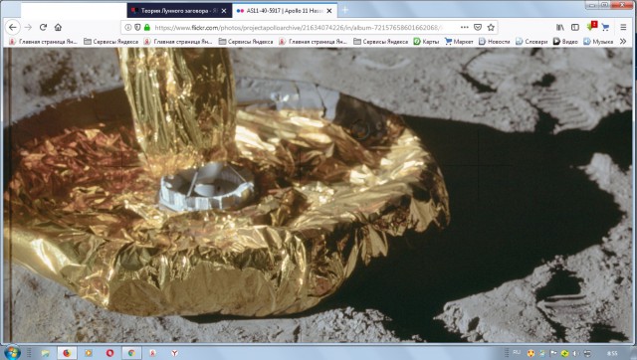This screenshot has height=360, width=637.
Task: Open Windows Explorer from the taskbar
Action: (46, 353)
